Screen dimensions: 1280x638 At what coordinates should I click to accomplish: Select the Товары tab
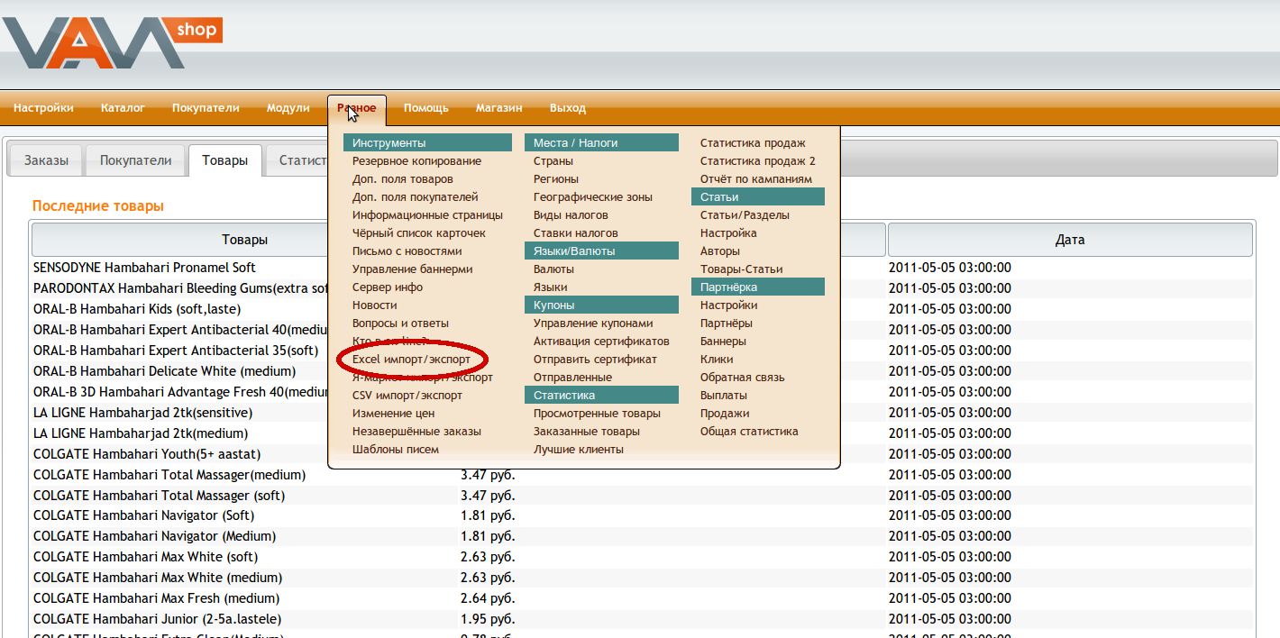(224, 160)
